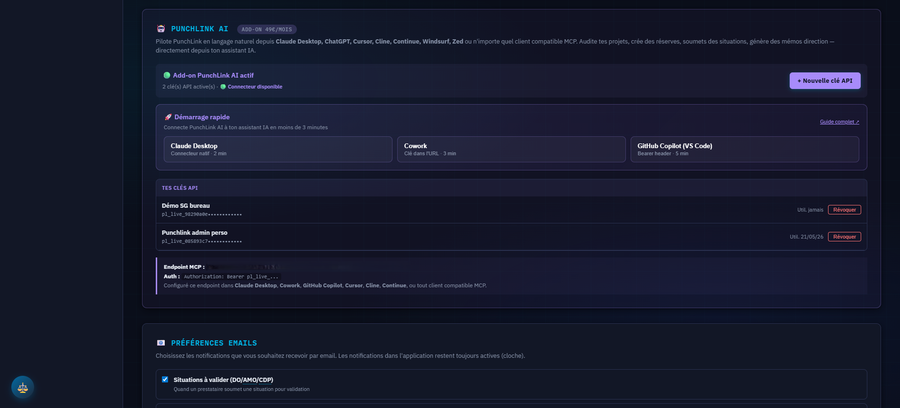Viewport: 900px width, 408px height.
Task: Select the Cowork quick start card
Action: pos(511,149)
